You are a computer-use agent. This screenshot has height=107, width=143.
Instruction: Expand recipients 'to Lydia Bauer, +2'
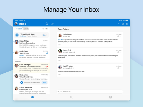[x=69, y=52]
